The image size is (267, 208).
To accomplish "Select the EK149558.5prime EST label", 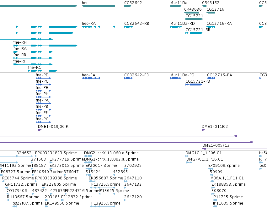I will click(62, 204).
